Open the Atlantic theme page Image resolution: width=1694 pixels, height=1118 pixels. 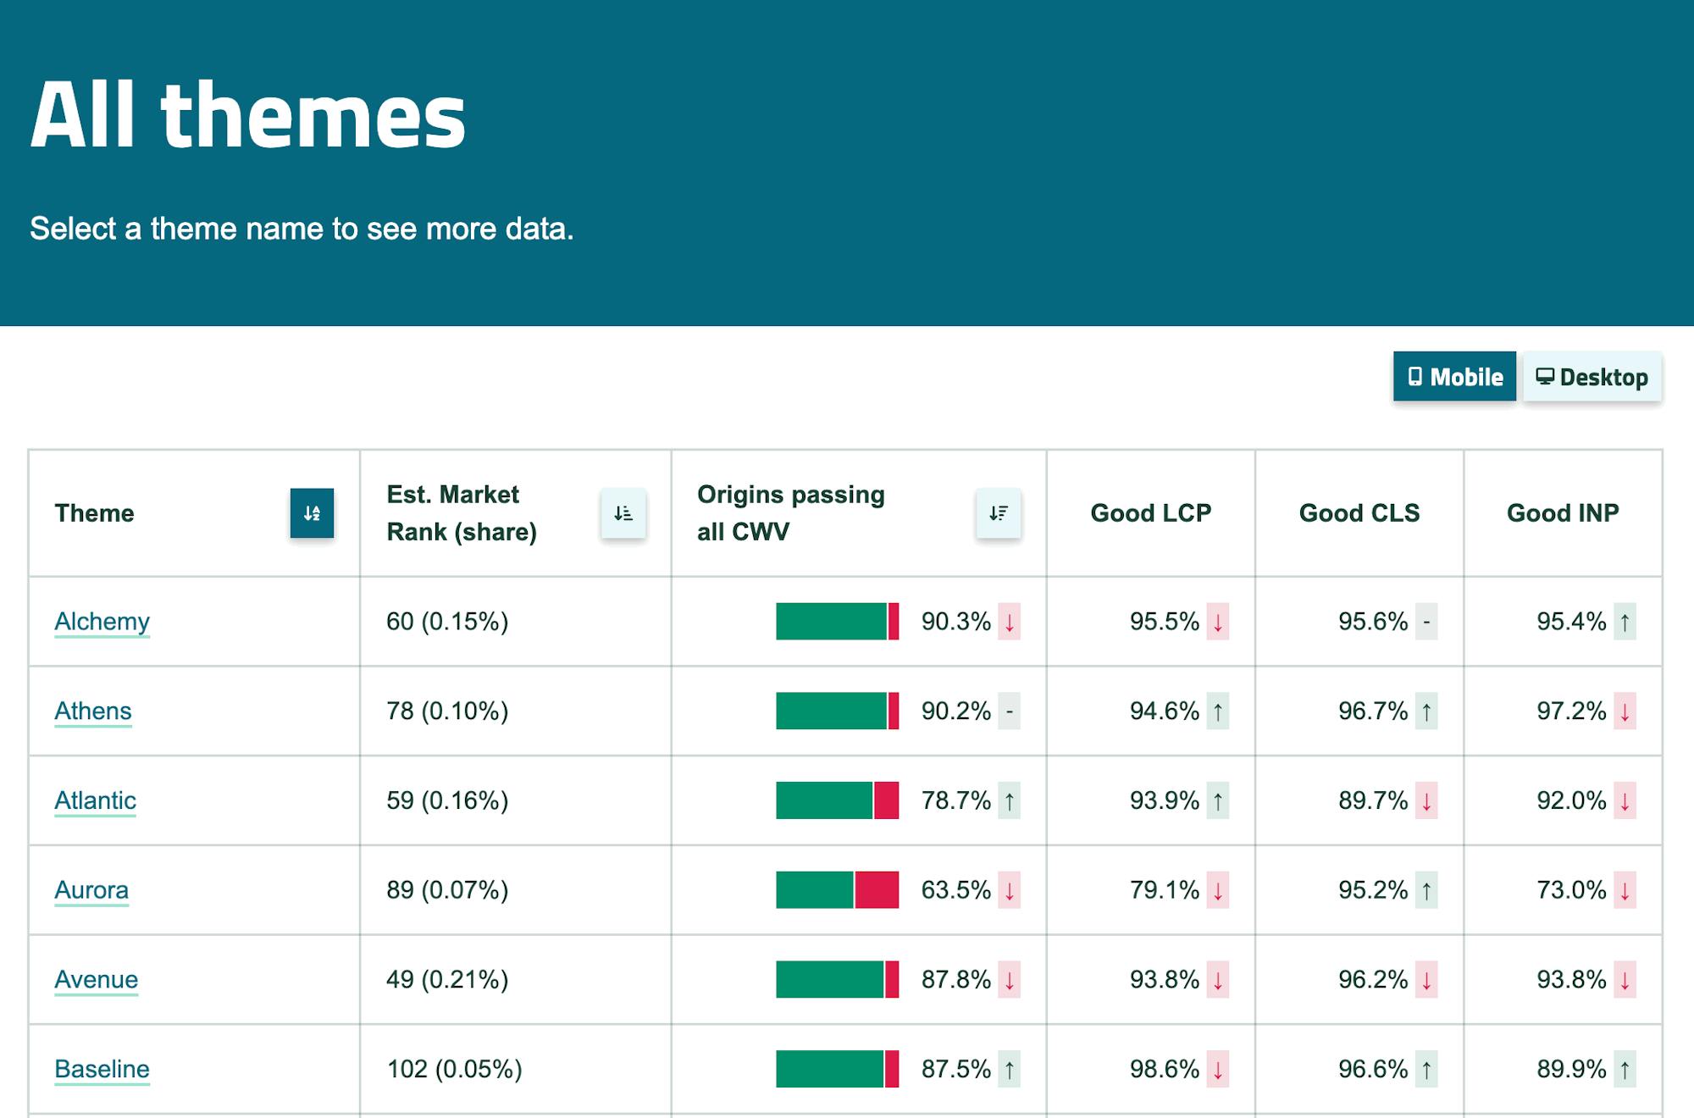(96, 800)
